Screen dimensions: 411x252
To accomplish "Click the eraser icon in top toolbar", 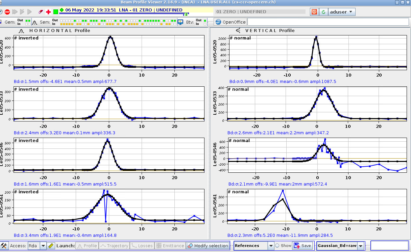I will click(41, 12).
